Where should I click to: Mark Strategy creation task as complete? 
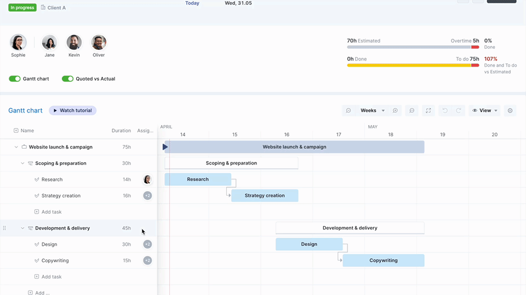pos(37,196)
